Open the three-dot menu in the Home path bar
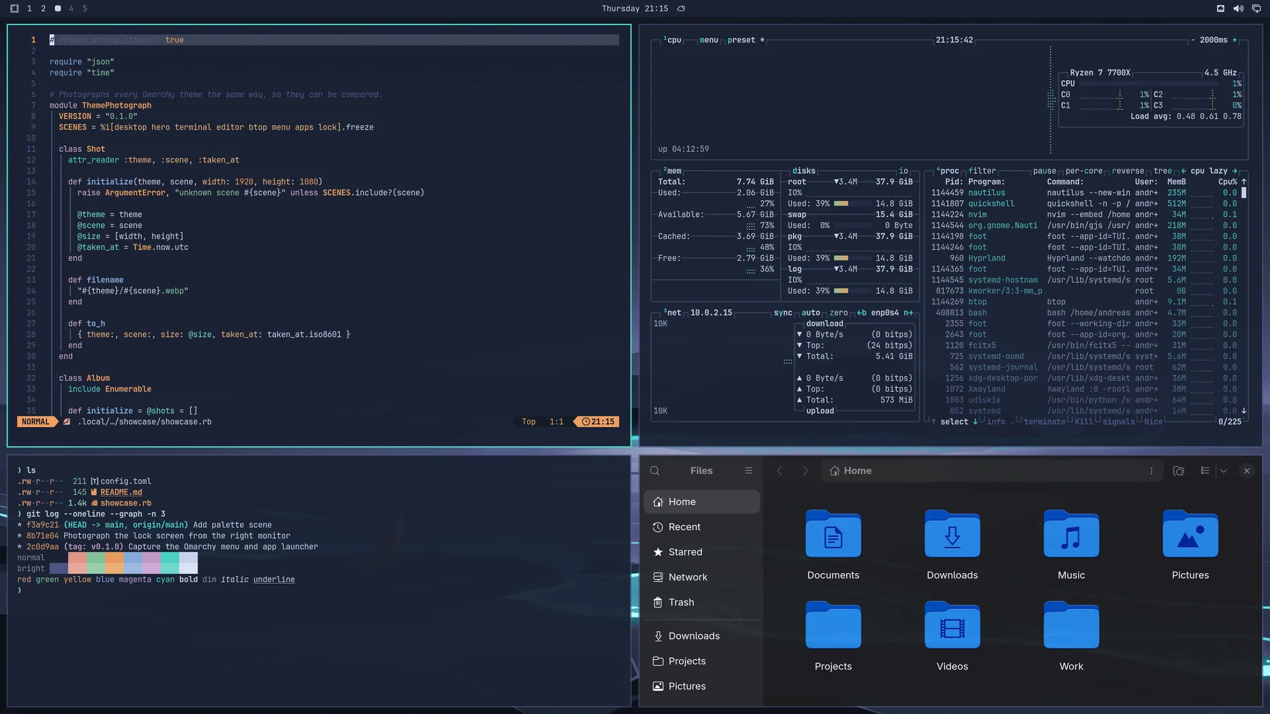This screenshot has height=714, width=1270. [x=1152, y=471]
